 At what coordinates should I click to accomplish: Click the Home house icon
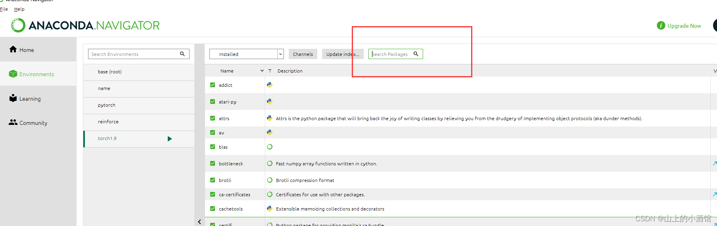13,49
